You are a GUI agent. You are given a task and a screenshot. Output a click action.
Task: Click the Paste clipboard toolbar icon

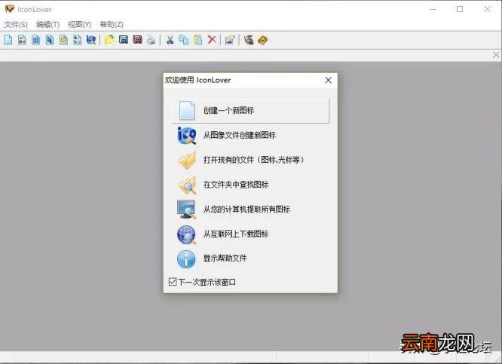point(197,40)
